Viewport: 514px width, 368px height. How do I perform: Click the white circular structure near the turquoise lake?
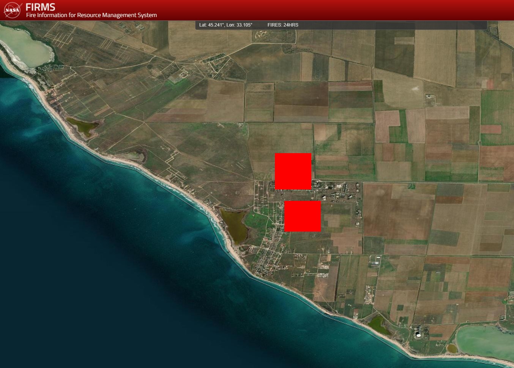419,335
